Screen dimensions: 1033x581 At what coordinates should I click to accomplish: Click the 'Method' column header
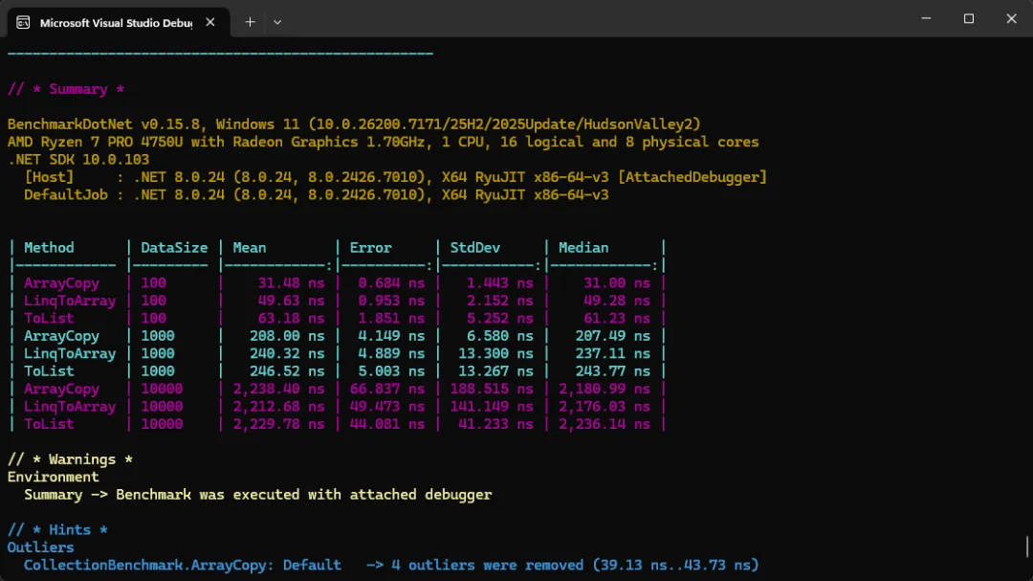pyautogui.click(x=49, y=247)
